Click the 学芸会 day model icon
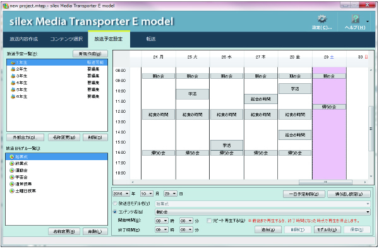 (x=12, y=177)
